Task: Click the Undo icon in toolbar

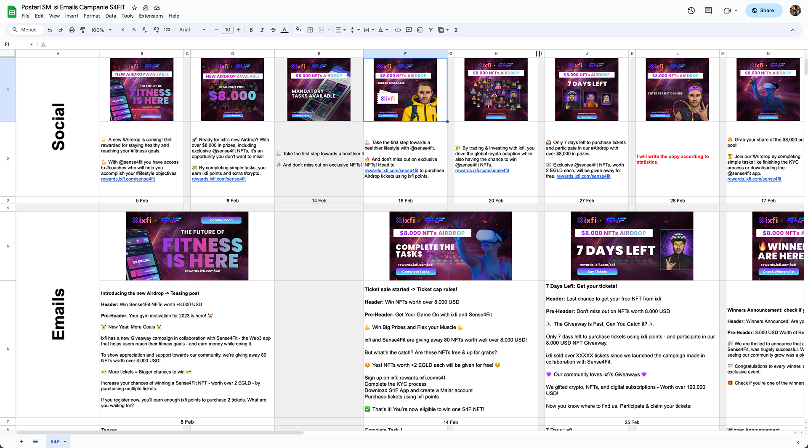Action: [50, 30]
